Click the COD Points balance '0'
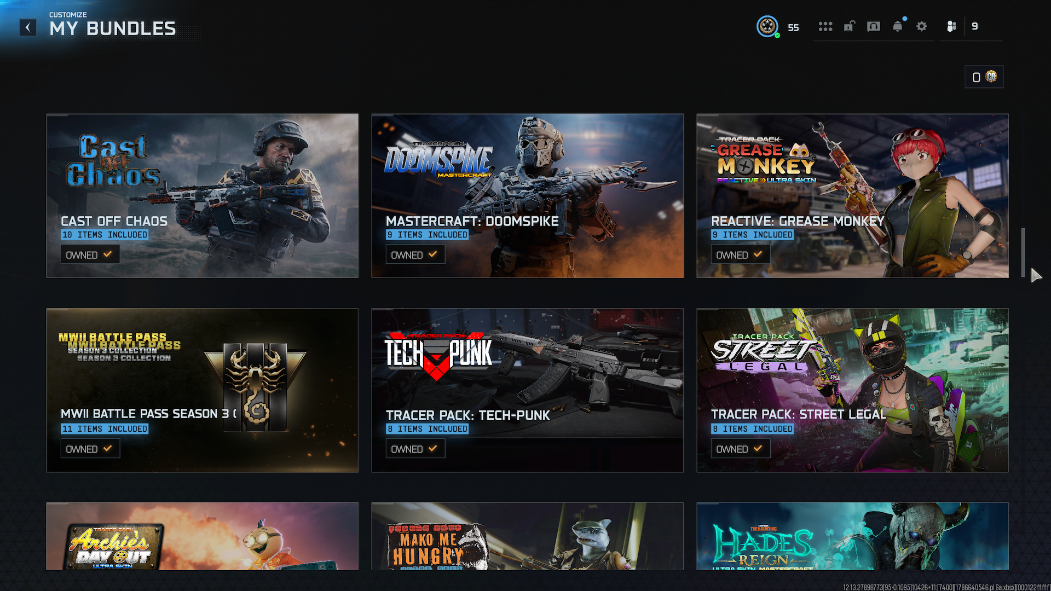The image size is (1051, 591). tap(976, 77)
